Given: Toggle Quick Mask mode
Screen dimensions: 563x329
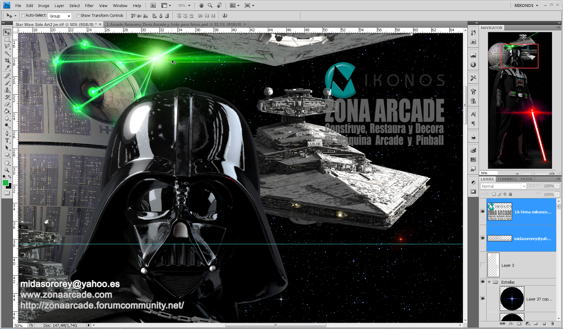Looking at the screenshot, I should pos(7,193).
